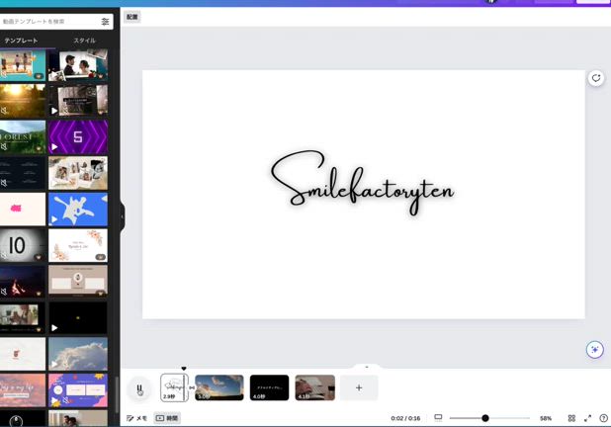The height and width of the screenshot is (427, 611).
Task: Select the first timeline scene, 2.9秒
Action: (174, 387)
